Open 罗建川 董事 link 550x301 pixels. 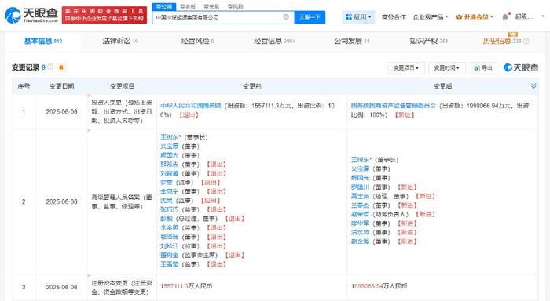pos(360,187)
